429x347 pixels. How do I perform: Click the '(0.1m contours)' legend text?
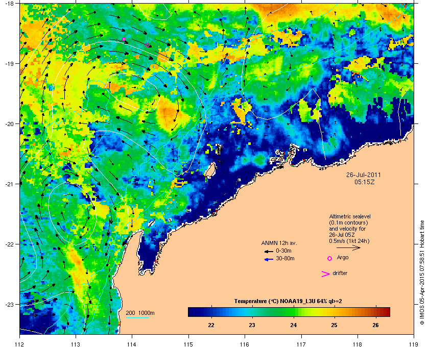pyautogui.click(x=348, y=222)
